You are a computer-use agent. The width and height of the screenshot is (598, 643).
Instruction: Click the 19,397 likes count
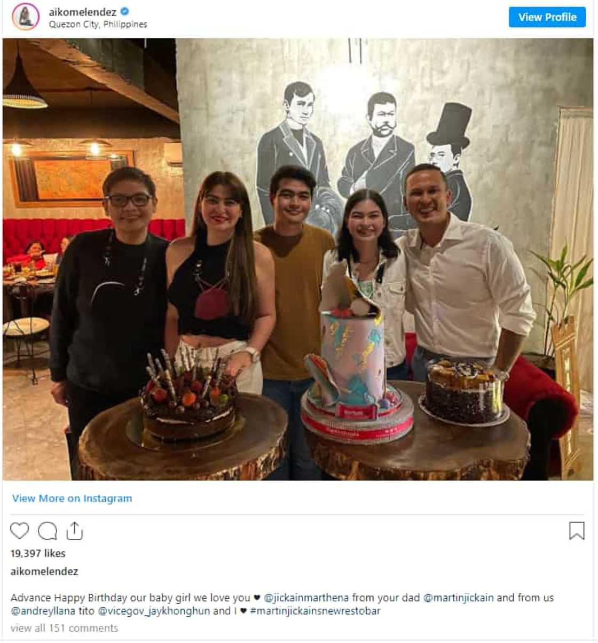(38, 553)
